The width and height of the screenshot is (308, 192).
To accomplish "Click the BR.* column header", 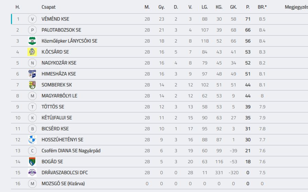I will point(262,7).
